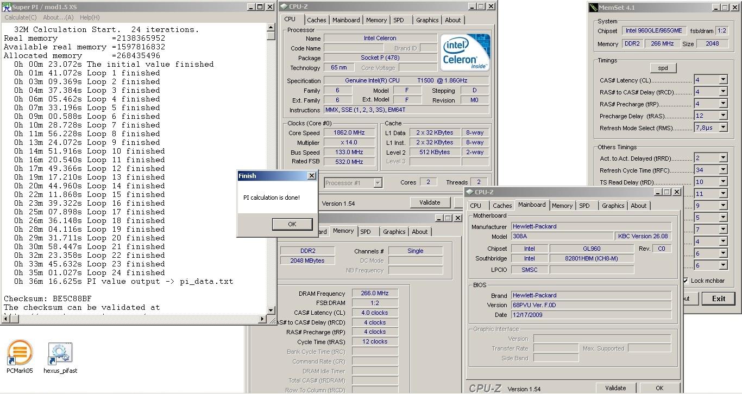Switch to the Memory tab in top CPU-Z

point(376,20)
